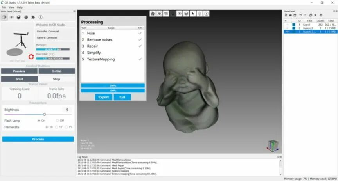The image size is (338, 181).
Task: Click the dark highlighted viewport toolbar icon
Action: click(173, 14)
